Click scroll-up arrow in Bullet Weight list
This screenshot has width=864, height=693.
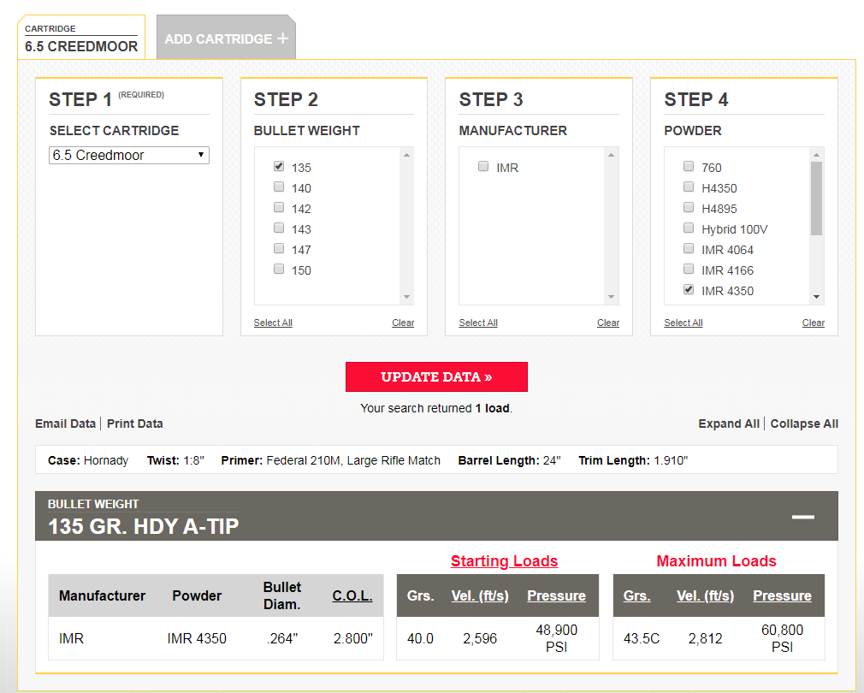pos(406,155)
